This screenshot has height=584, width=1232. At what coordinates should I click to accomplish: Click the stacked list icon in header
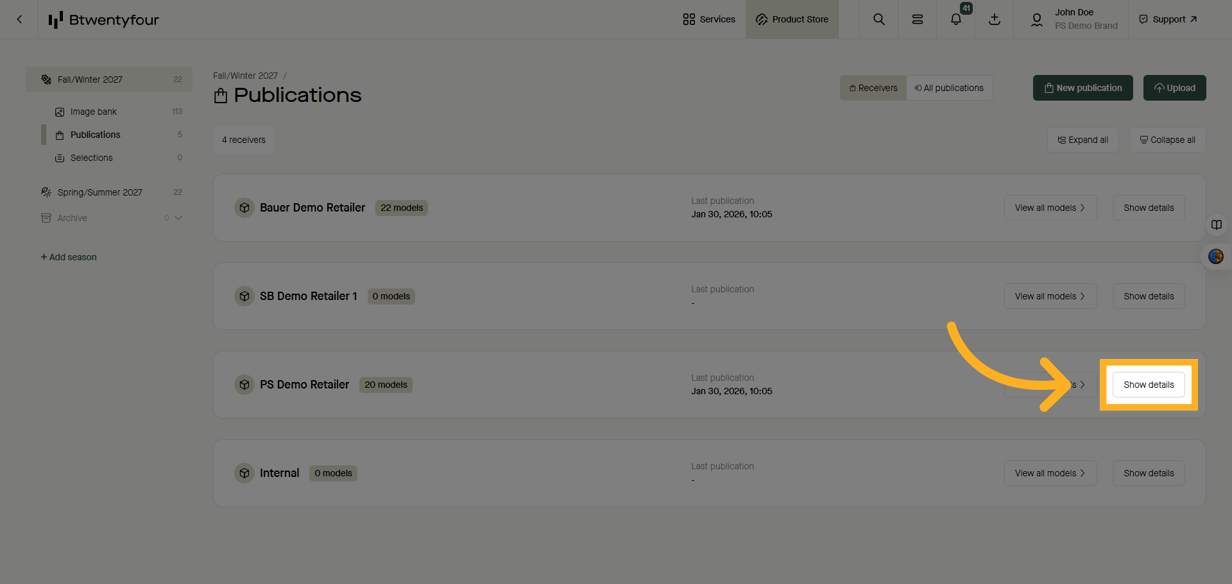click(x=917, y=19)
